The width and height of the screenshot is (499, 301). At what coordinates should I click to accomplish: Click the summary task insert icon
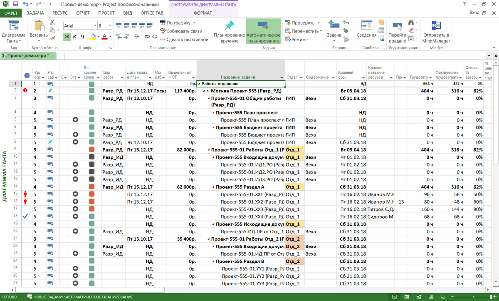(x=346, y=22)
